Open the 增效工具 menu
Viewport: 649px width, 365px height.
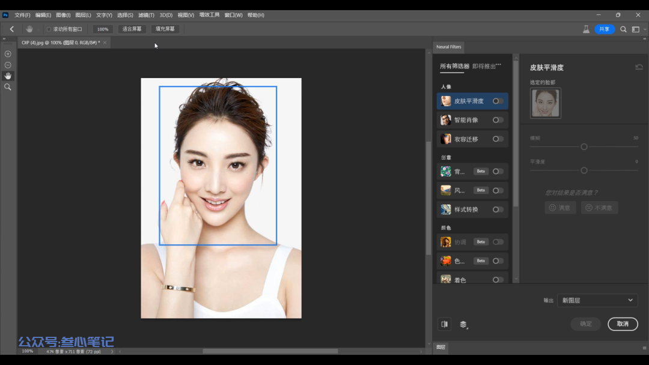point(210,15)
